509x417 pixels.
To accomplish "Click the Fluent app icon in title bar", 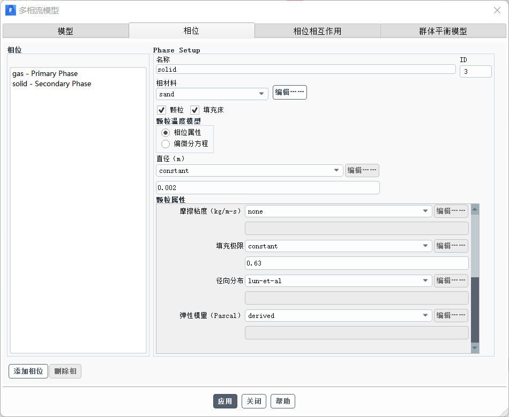I will click(x=10, y=10).
